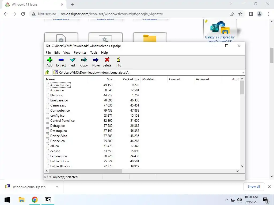This screenshot has width=274, height=205.
Task: Click Show all downloads button
Action: click(x=254, y=187)
